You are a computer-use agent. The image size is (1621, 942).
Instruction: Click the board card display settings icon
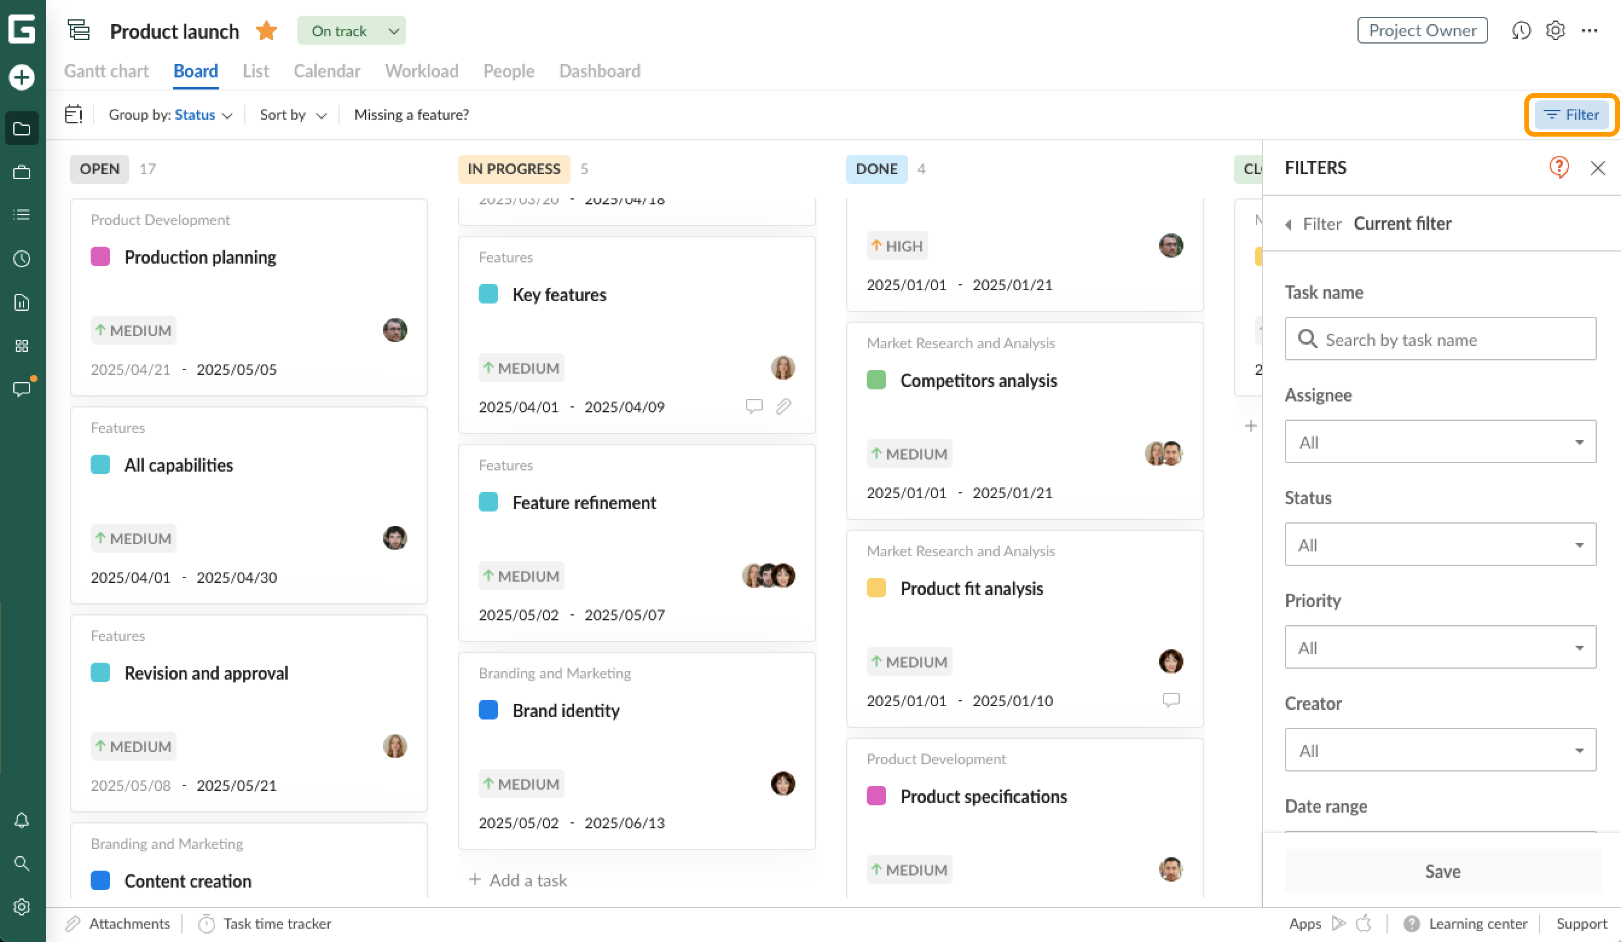[74, 114]
